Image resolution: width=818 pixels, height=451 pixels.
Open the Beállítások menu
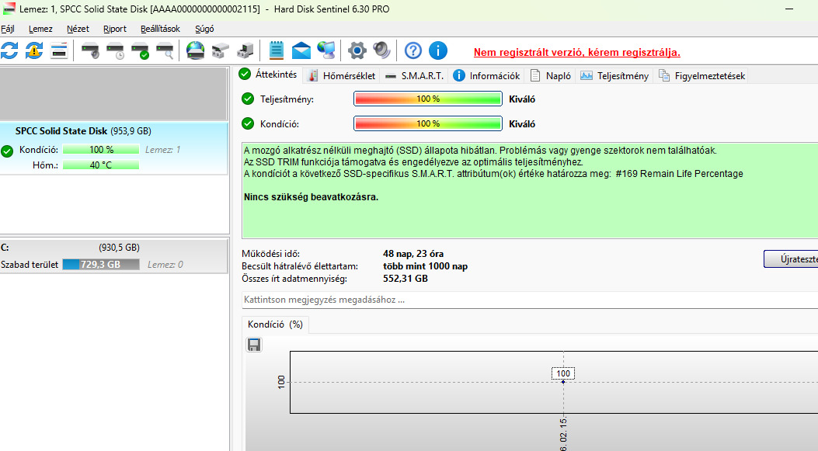pyautogui.click(x=160, y=29)
